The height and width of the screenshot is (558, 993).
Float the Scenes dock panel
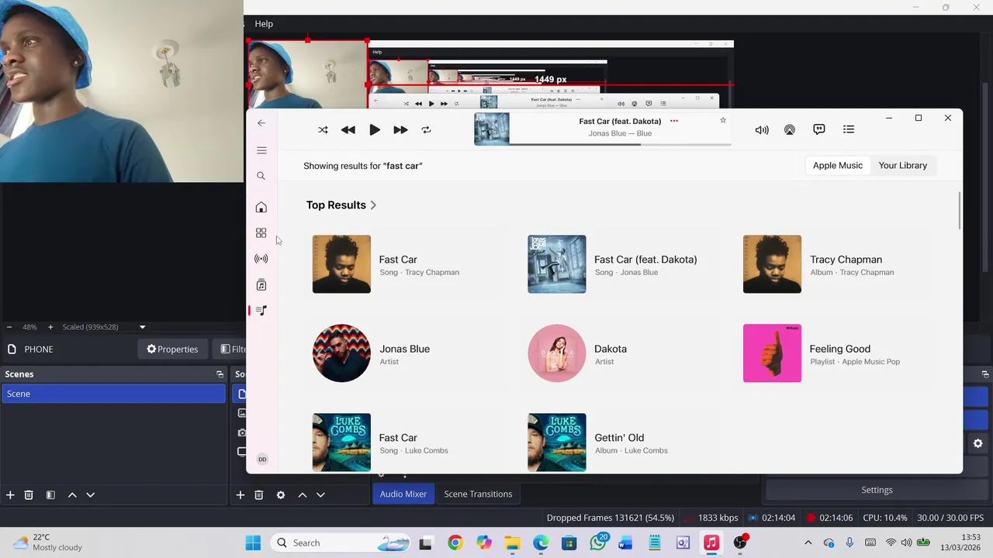pyautogui.click(x=220, y=374)
